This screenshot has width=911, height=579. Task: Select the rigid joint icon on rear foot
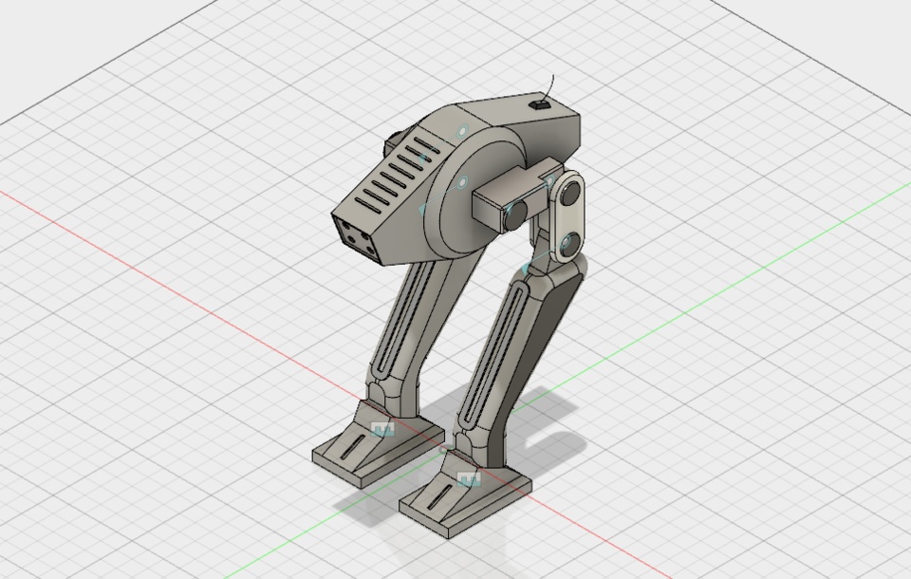[382, 430]
